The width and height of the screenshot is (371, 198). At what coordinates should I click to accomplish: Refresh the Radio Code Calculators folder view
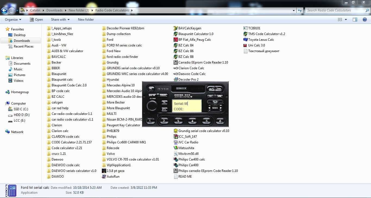[x=300, y=10]
